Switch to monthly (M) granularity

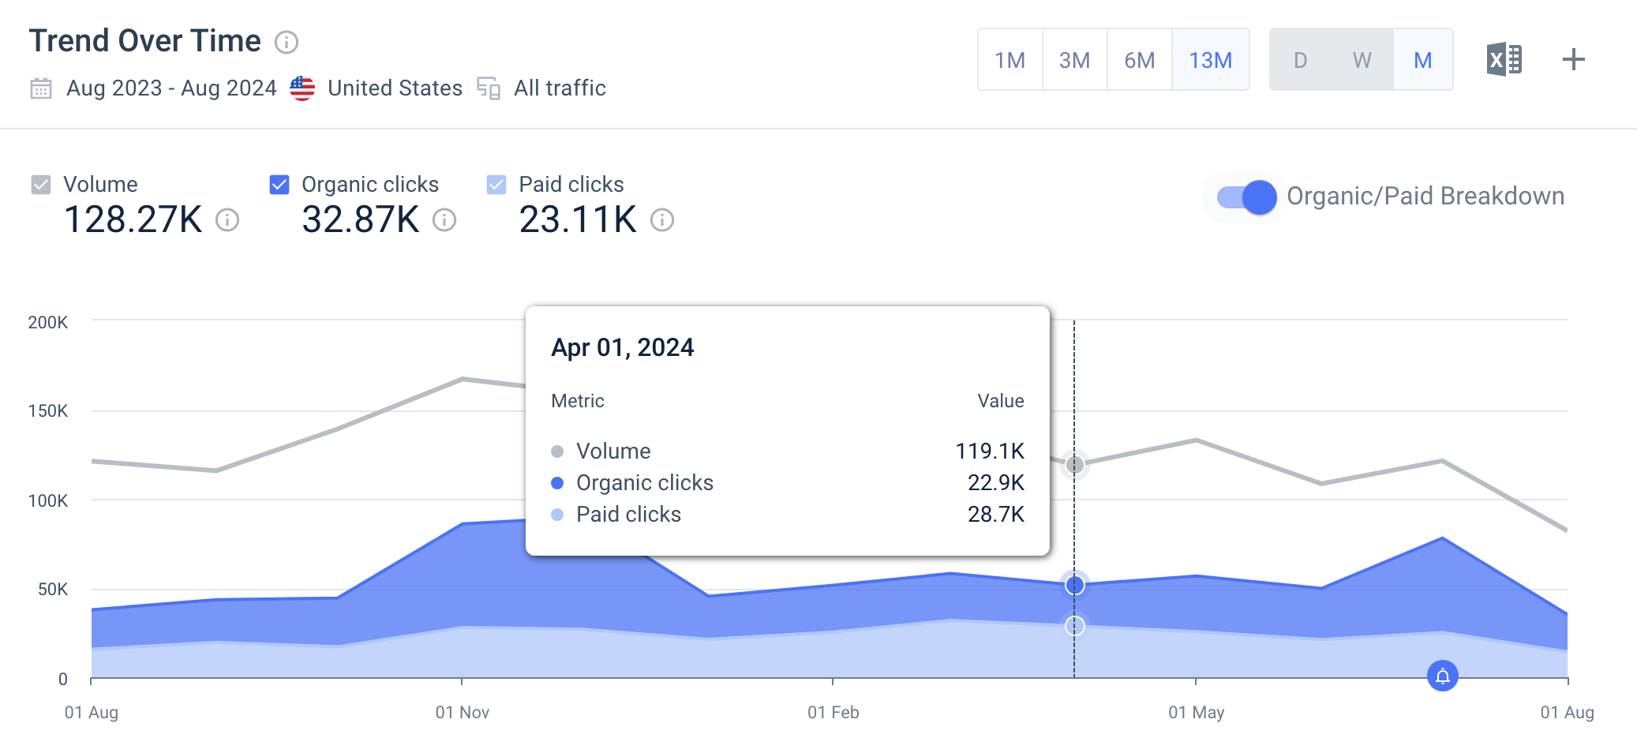[x=1423, y=60]
